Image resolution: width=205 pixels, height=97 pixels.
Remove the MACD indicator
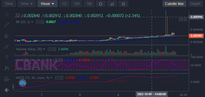[x=61, y=78]
